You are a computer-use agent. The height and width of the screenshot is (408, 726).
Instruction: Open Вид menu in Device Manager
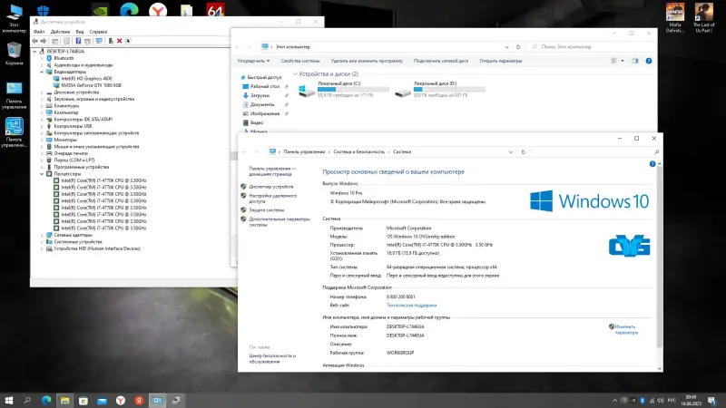pos(80,32)
